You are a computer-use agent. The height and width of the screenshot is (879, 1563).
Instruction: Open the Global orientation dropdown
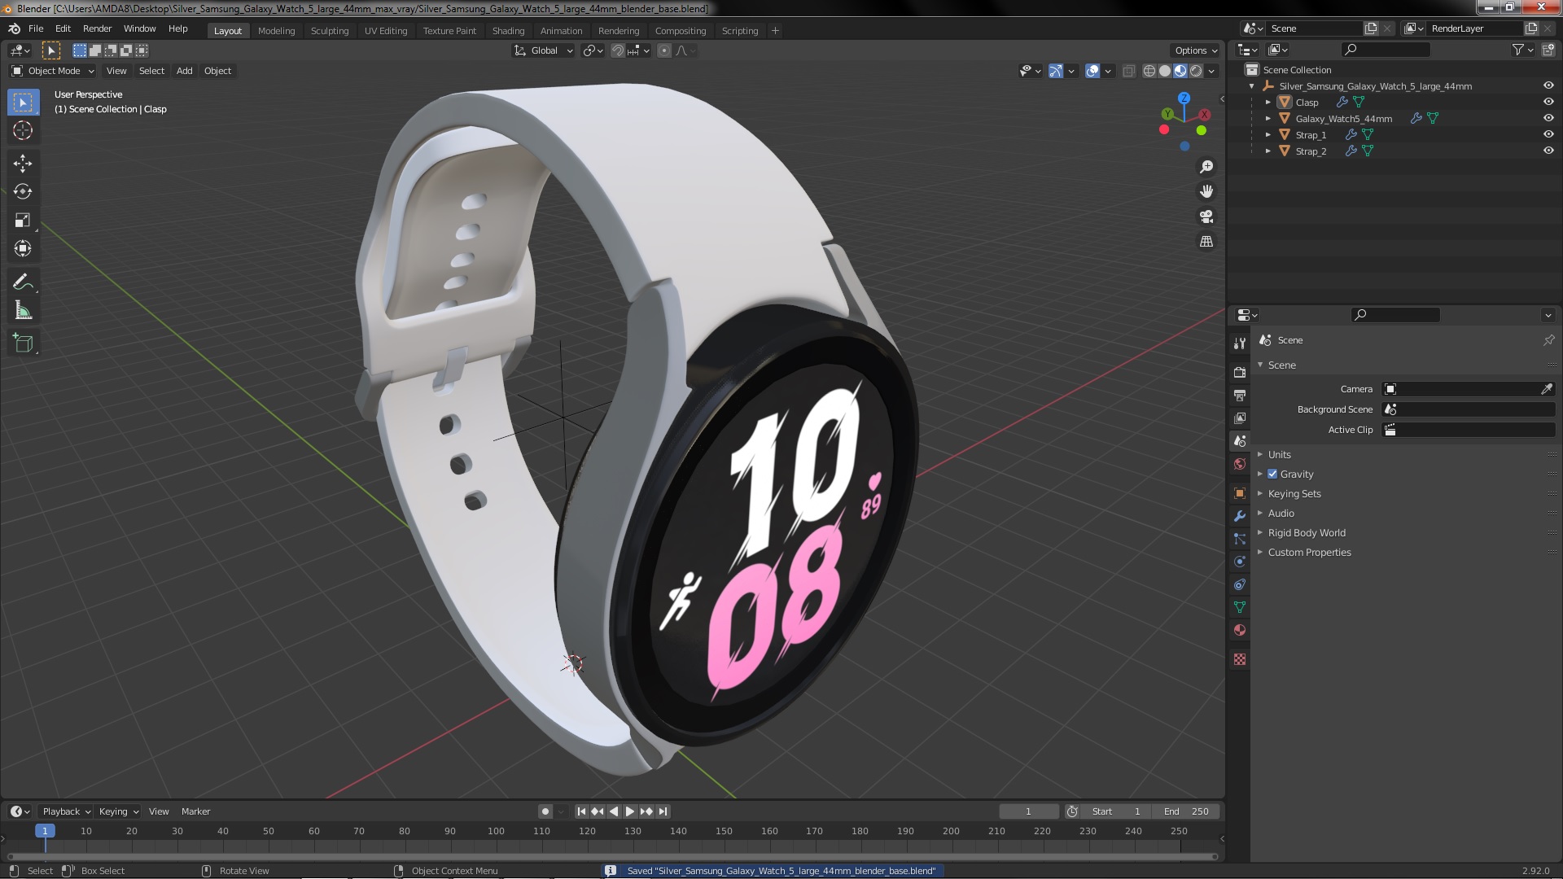543,50
